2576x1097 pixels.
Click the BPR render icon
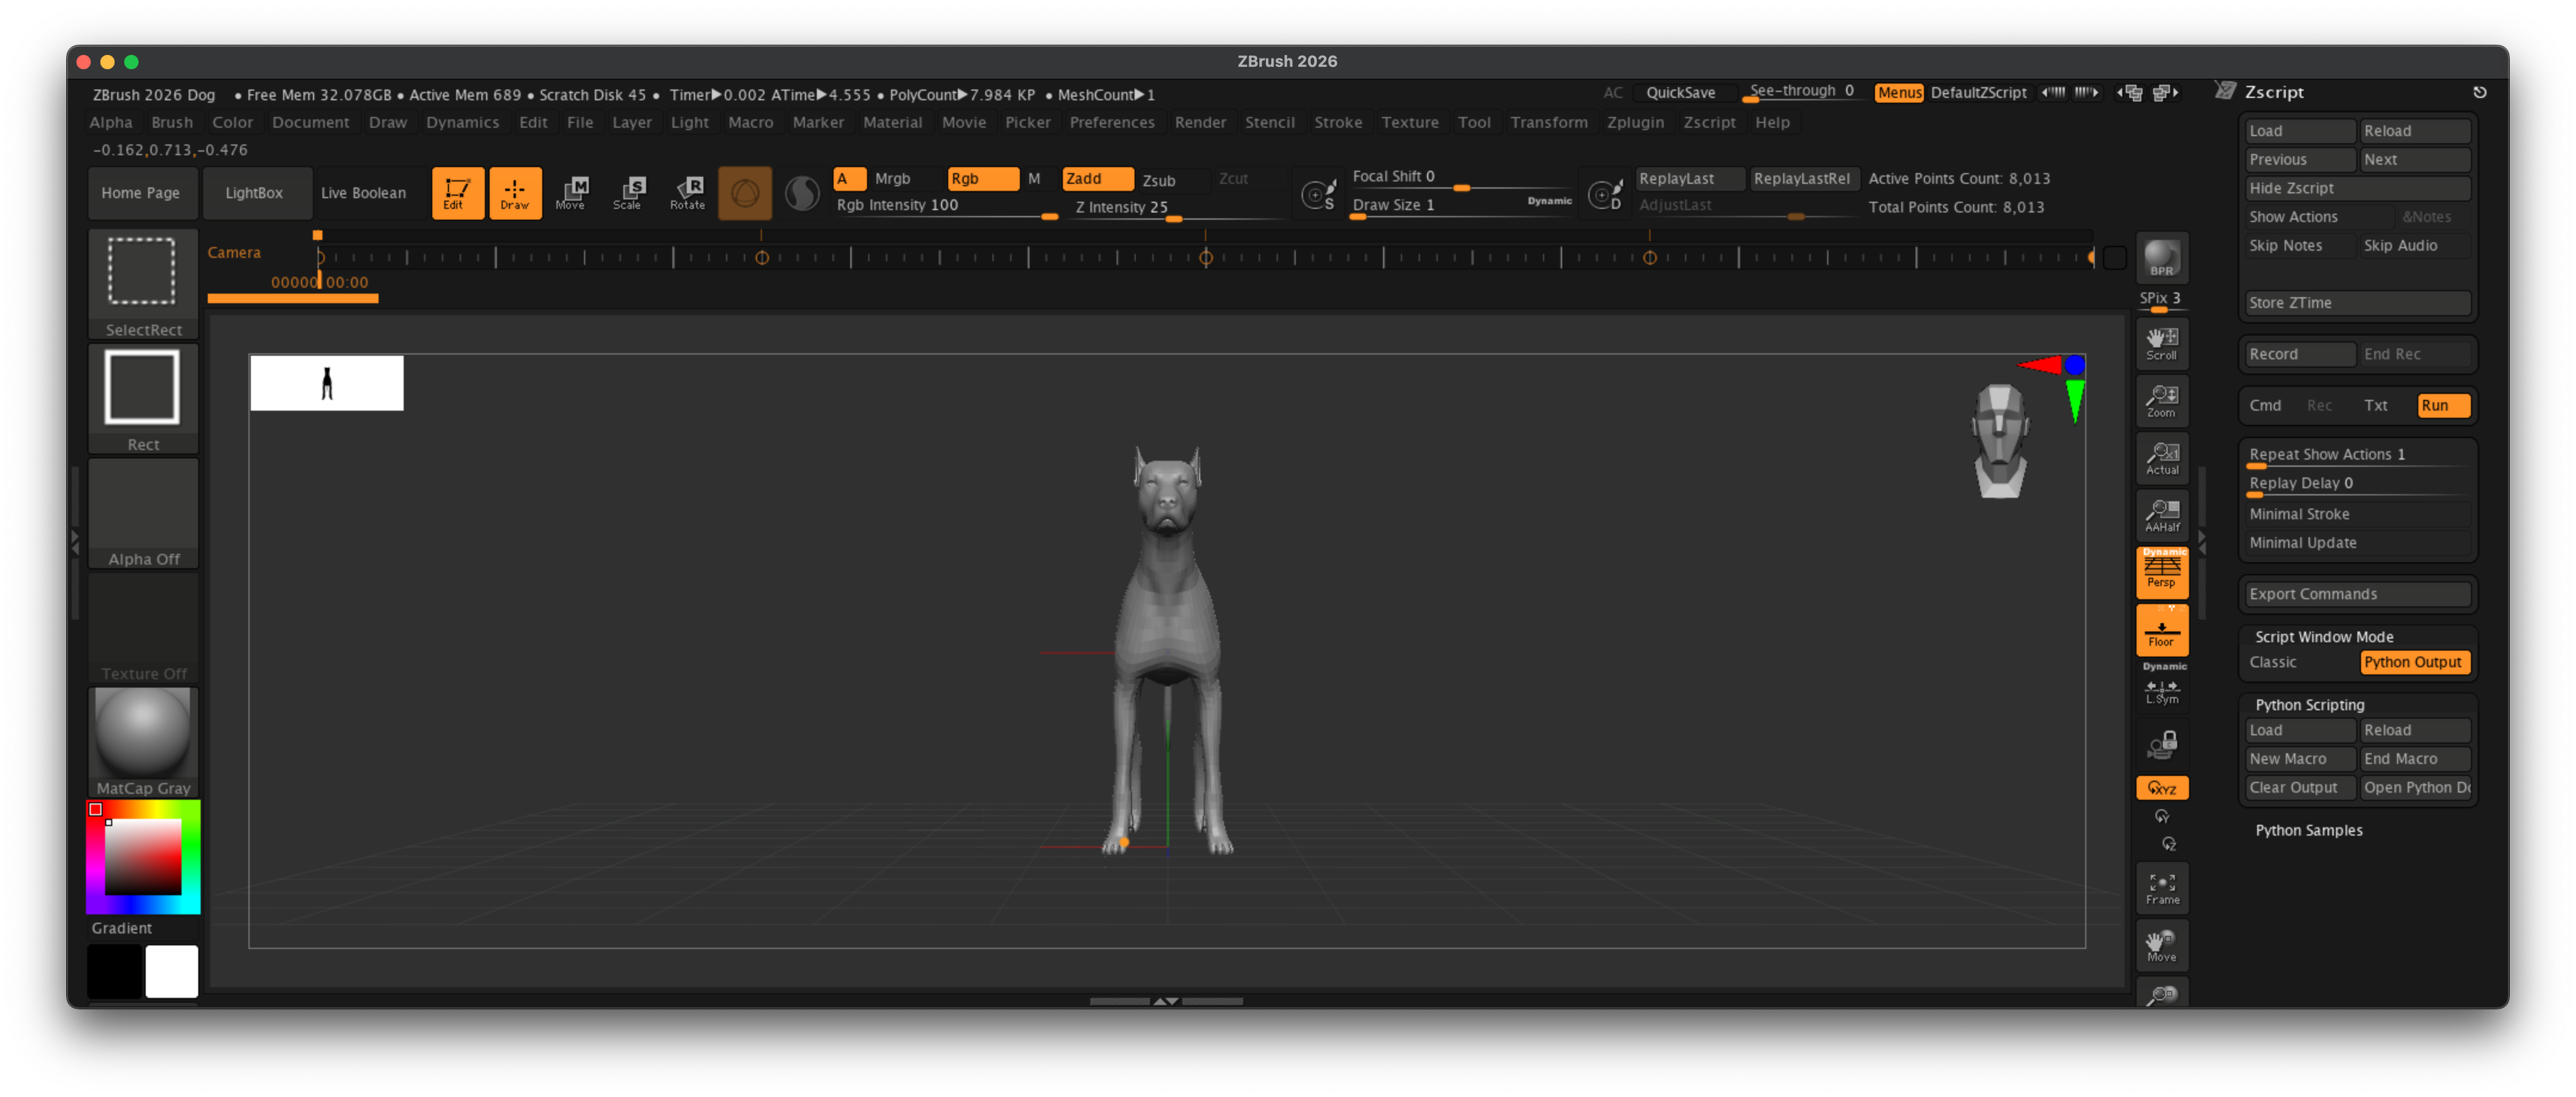[2161, 258]
